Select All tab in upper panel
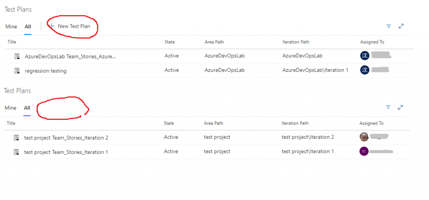The image size is (429, 200). tap(28, 26)
